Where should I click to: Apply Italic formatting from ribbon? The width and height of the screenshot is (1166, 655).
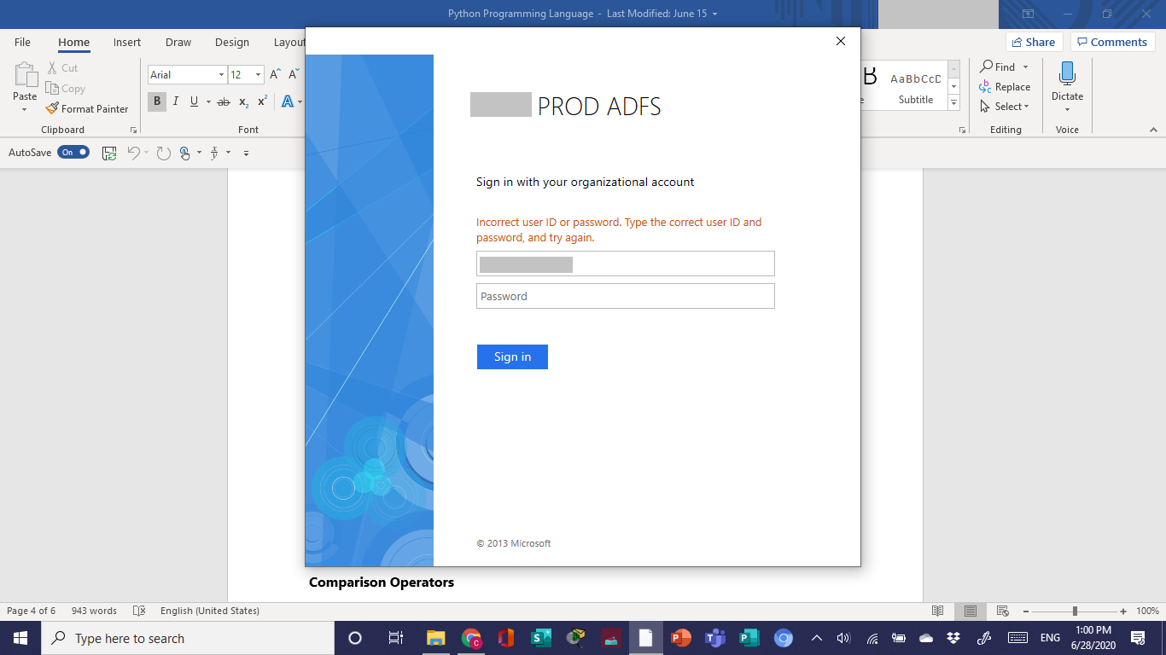click(176, 101)
